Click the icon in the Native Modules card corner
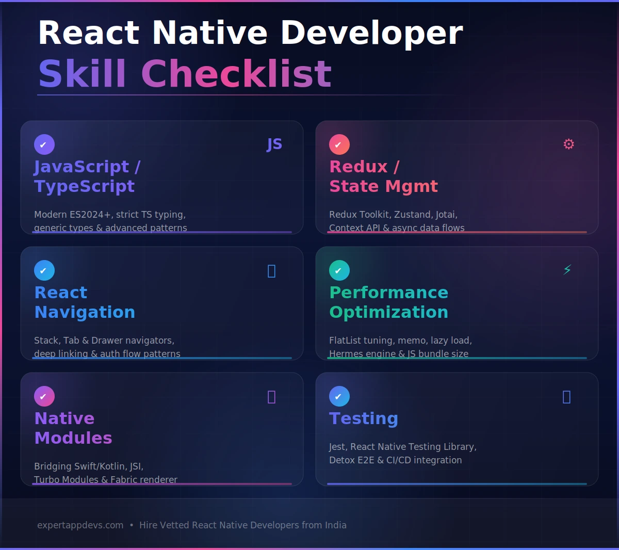The image size is (619, 550). [x=272, y=397]
